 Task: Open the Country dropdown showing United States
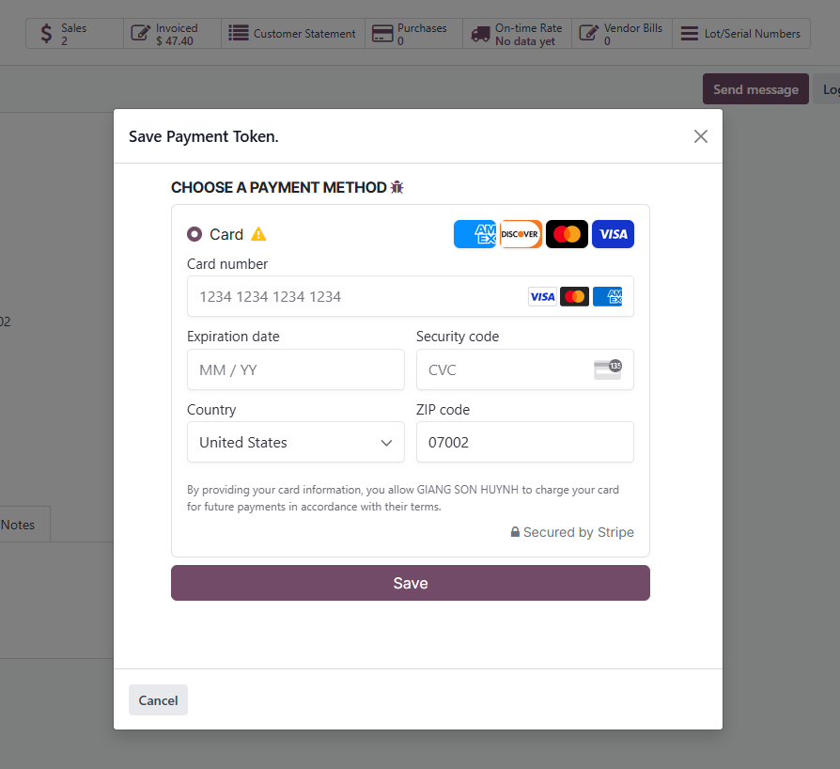[x=295, y=442]
